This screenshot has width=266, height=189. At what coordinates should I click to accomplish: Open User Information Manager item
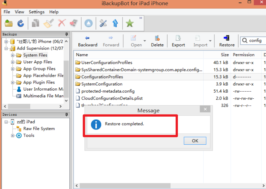click(43, 89)
